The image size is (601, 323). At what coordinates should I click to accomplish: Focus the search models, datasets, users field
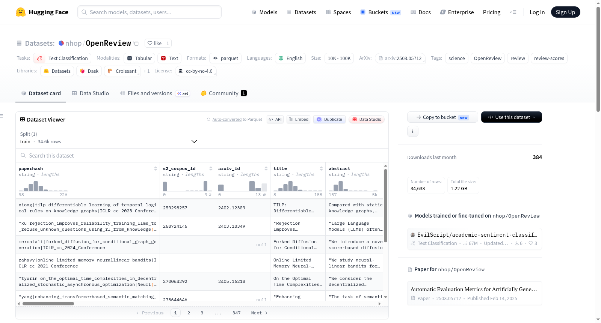tap(149, 12)
